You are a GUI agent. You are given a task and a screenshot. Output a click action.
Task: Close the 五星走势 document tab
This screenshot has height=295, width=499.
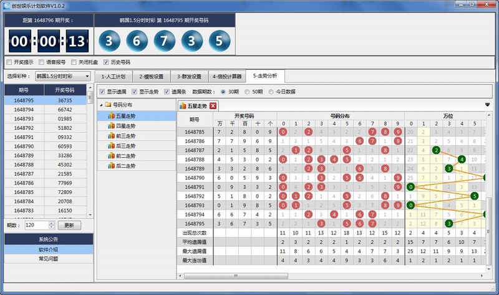pyautogui.click(x=213, y=105)
